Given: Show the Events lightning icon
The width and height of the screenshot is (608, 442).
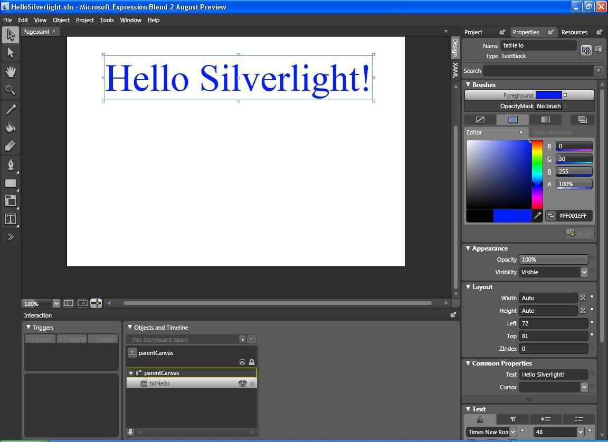Looking at the screenshot, I should (599, 50).
